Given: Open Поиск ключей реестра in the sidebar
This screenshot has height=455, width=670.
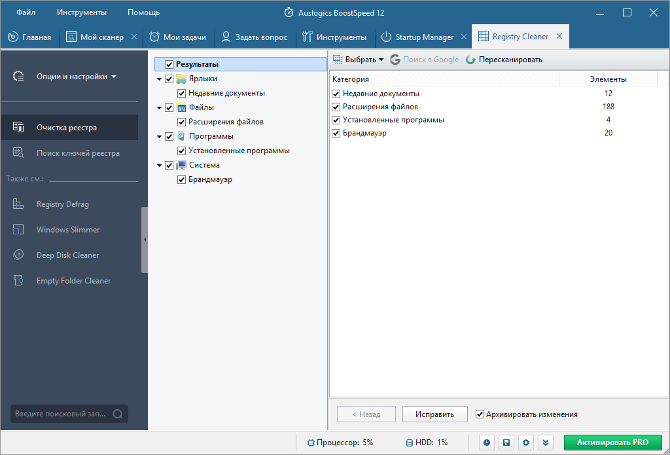Looking at the screenshot, I should click(69, 153).
